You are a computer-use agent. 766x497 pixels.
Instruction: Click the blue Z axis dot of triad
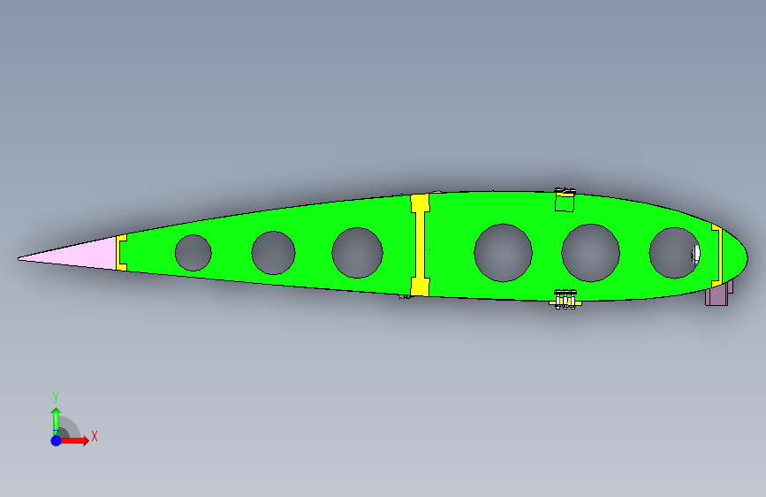(x=56, y=440)
